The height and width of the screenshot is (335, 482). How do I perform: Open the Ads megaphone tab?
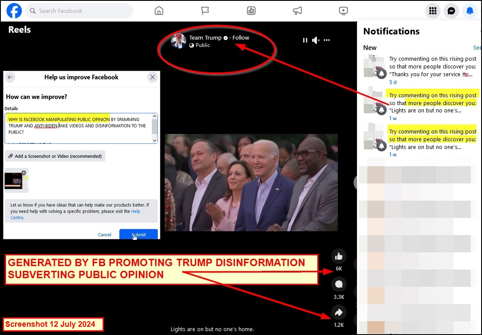coord(297,11)
